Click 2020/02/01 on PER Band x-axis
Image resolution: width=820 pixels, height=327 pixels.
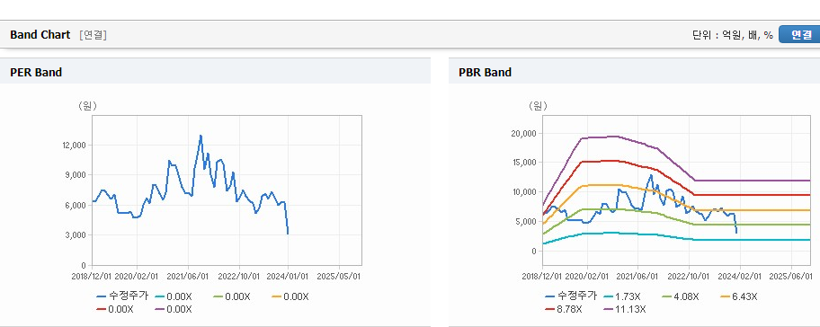(137, 276)
